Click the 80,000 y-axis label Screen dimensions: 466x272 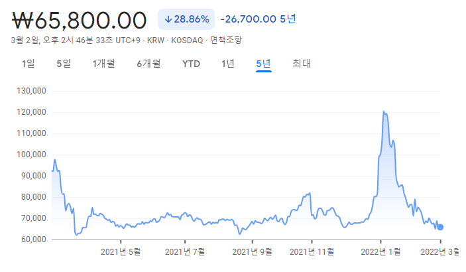(x=34, y=197)
